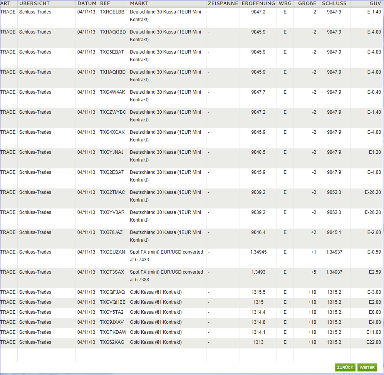The height and width of the screenshot is (375, 384).
Task: Select the ZEISPANNE column header
Action: click(x=223, y=3)
